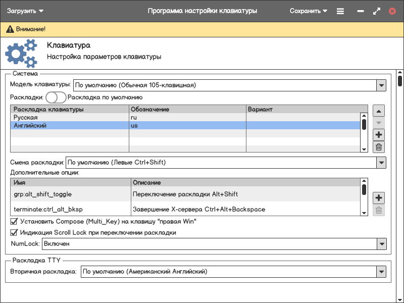
Task: Click the add layout plus icon
Action: (x=379, y=135)
